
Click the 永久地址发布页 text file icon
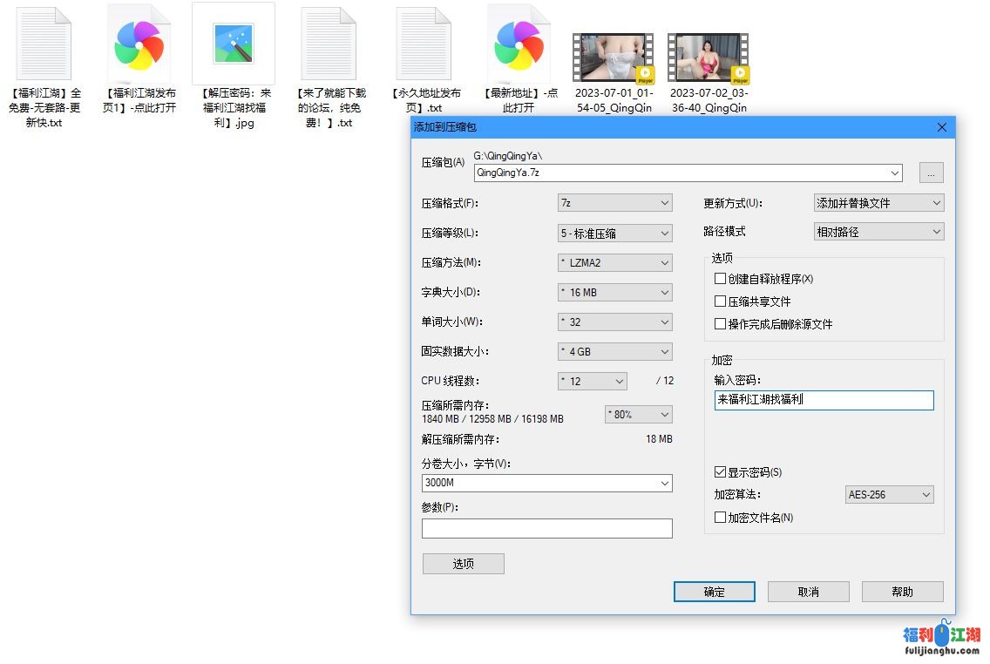(423, 44)
